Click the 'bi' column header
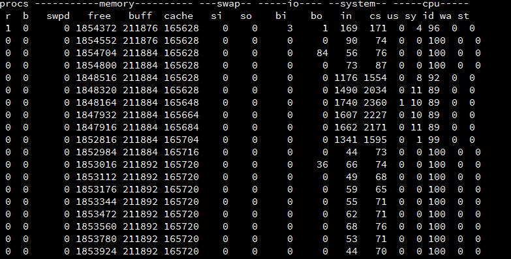 coord(281,16)
